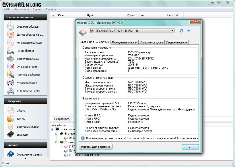Sort the file list by Размер column
The image size is (235, 167).
pyautogui.click(x=130, y=15)
